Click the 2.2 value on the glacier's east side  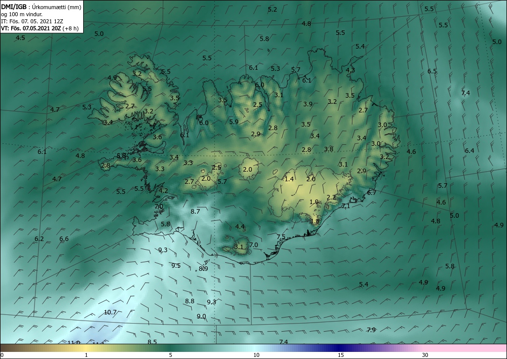click(x=331, y=197)
